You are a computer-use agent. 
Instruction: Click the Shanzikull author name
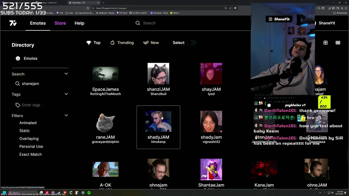[x=158, y=94]
